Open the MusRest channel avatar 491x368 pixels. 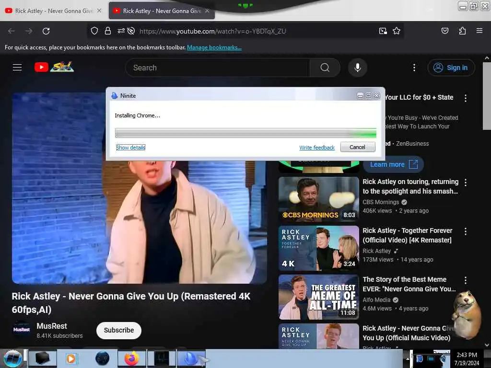pos(21,330)
